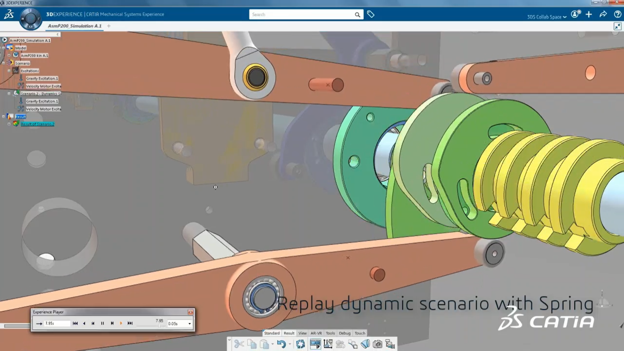Open the 0.05s time step dropdown
Screen dimensions: 624x351
[x=190, y=323]
